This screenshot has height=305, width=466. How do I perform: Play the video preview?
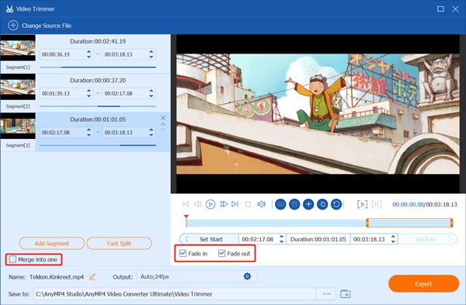coord(210,204)
